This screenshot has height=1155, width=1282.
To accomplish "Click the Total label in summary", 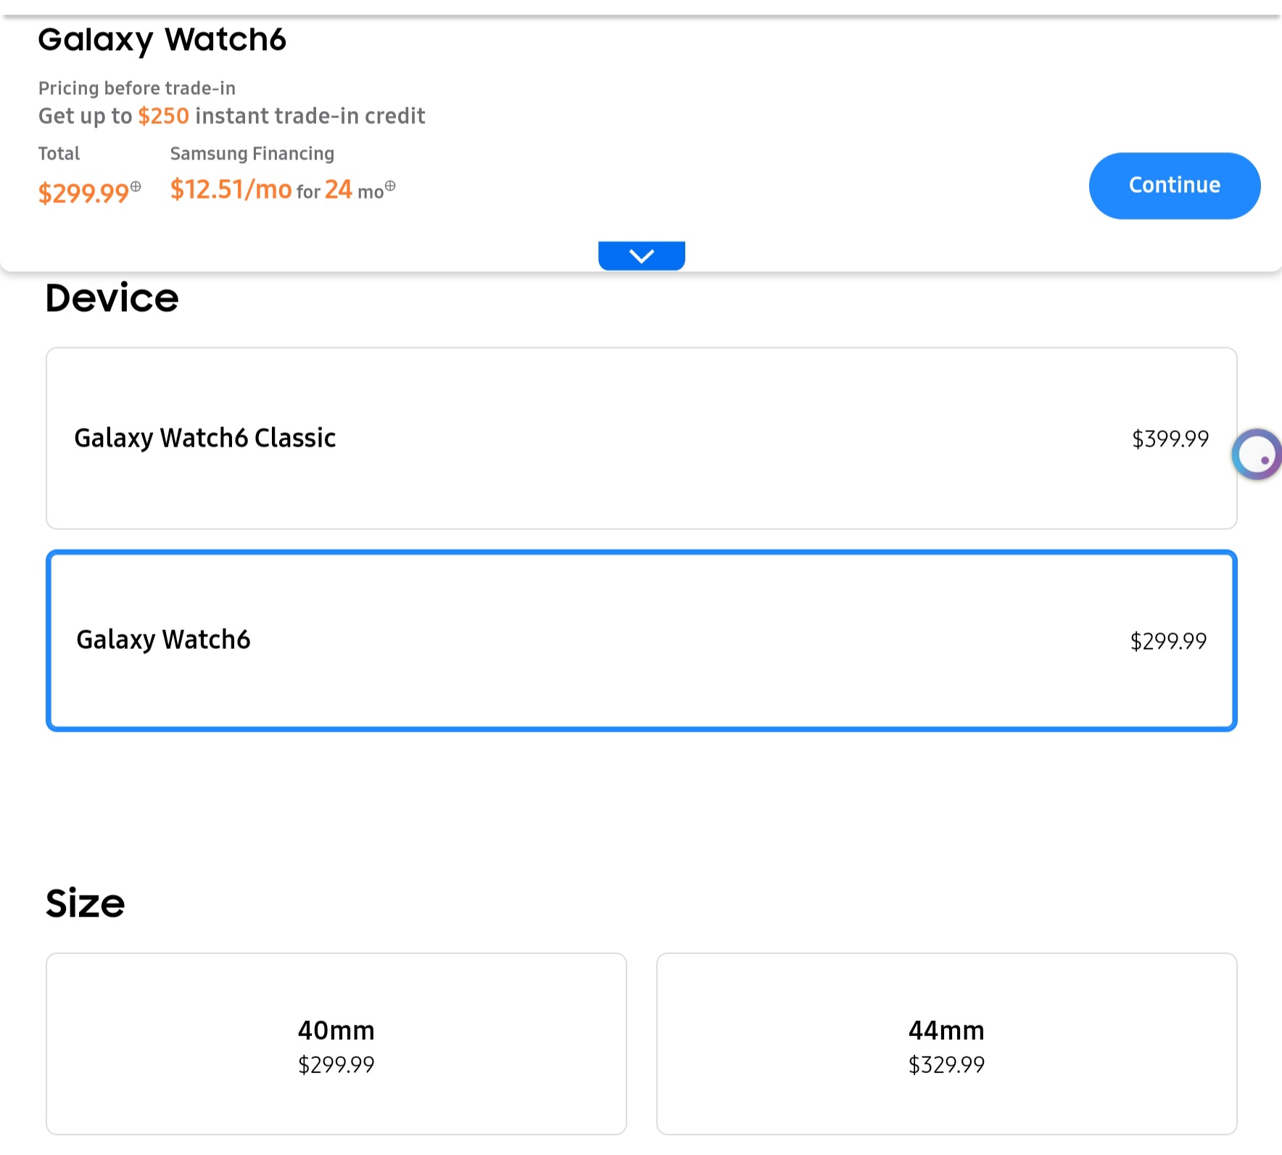I will click(x=59, y=154).
